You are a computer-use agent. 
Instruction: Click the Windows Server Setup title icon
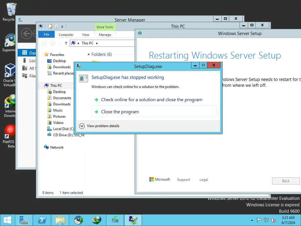click(140, 33)
